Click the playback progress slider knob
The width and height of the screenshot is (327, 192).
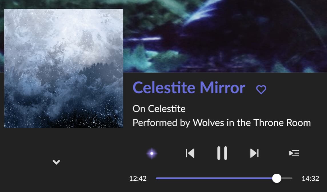pyautogui.click(x=277, y=179)
